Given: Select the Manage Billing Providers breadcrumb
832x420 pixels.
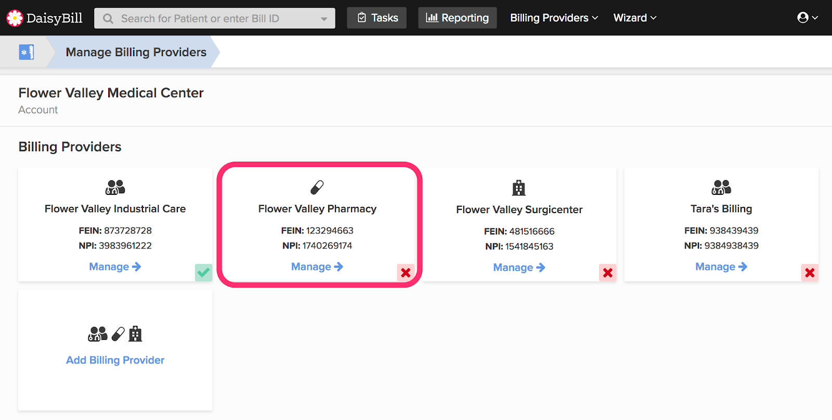Looking at the screenshot, I should tap(136, 52).
